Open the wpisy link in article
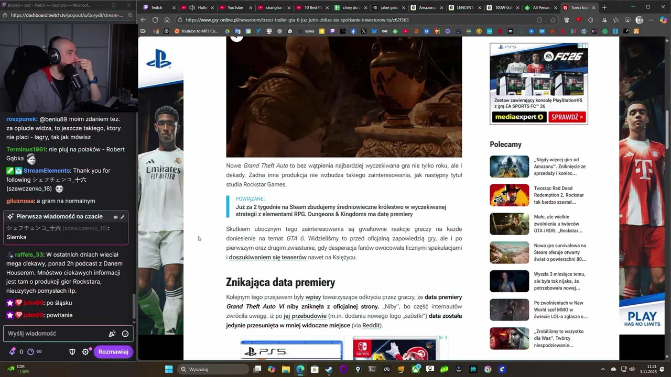Image resolution: width=671 pixels, height=377 pixels. coord(313,297)
